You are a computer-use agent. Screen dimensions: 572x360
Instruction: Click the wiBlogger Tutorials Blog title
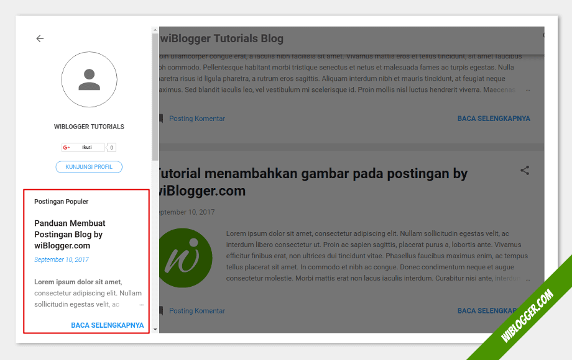point(221,38)
